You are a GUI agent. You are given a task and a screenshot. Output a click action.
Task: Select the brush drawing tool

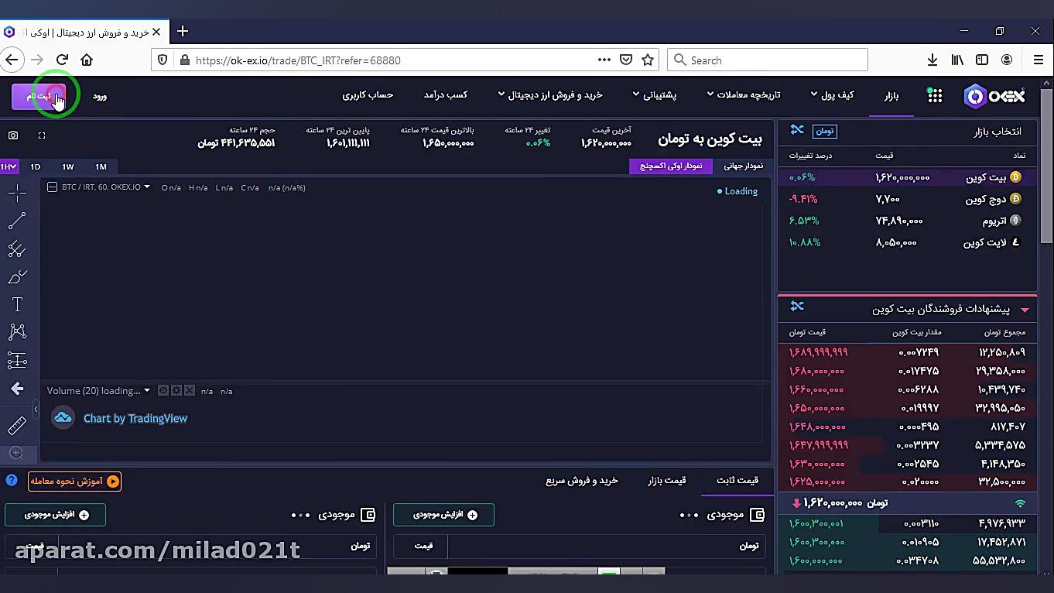tap(17, 277)
